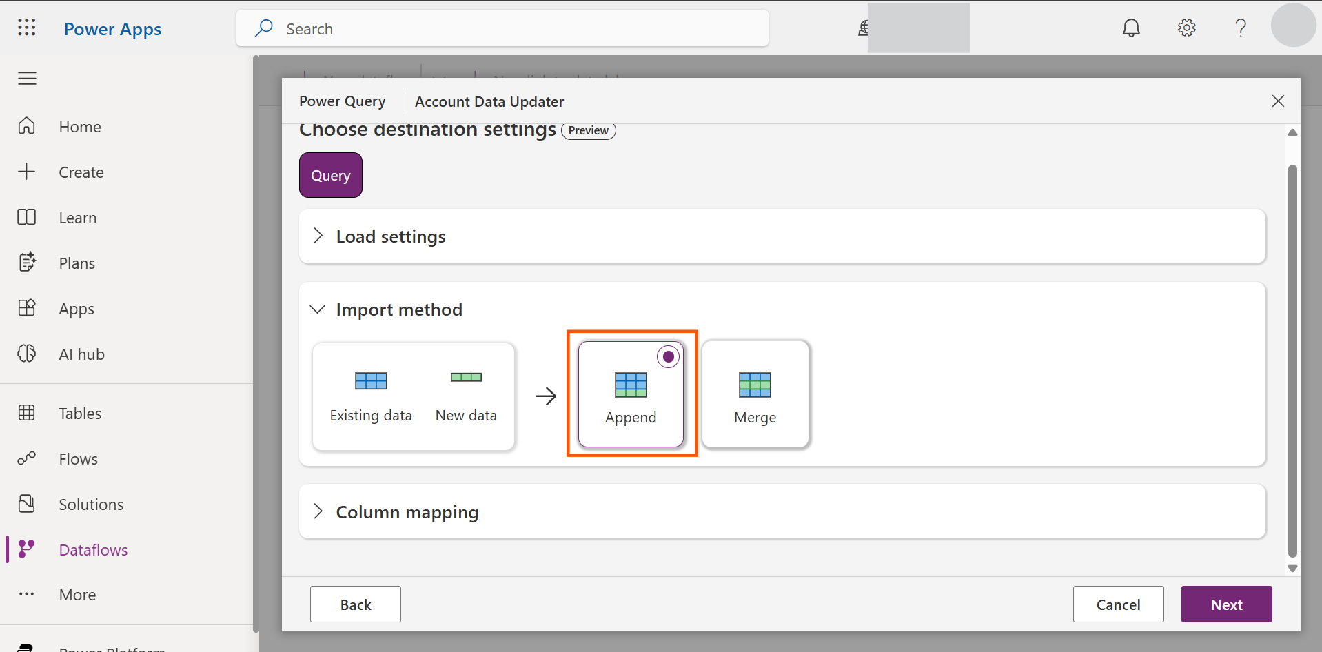
Task: Open the settings gear icon
Action: click(1186, 28)
